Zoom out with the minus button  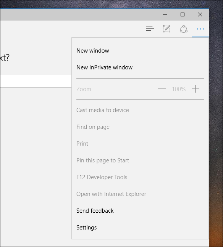(162, 89)
